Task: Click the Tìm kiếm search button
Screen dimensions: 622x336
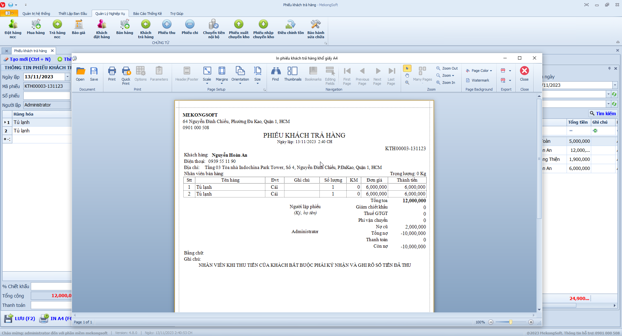Action: [603, 113]
